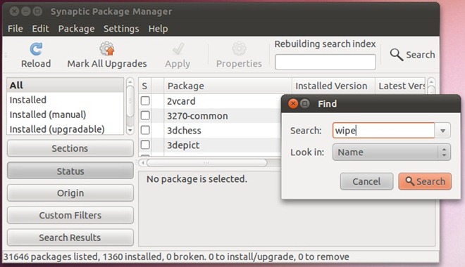
Task: Click Cancel in the Find dialog
Action: [366, 181]
